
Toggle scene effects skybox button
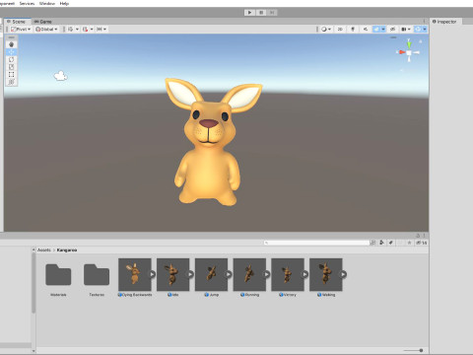tap(376, 30)
